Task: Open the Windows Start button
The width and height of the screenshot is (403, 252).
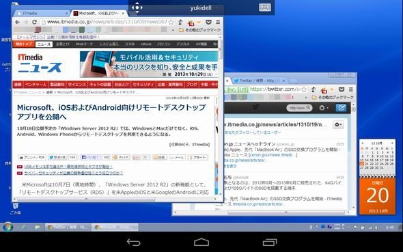Action: pyautogui.click(x=8, y=227)
